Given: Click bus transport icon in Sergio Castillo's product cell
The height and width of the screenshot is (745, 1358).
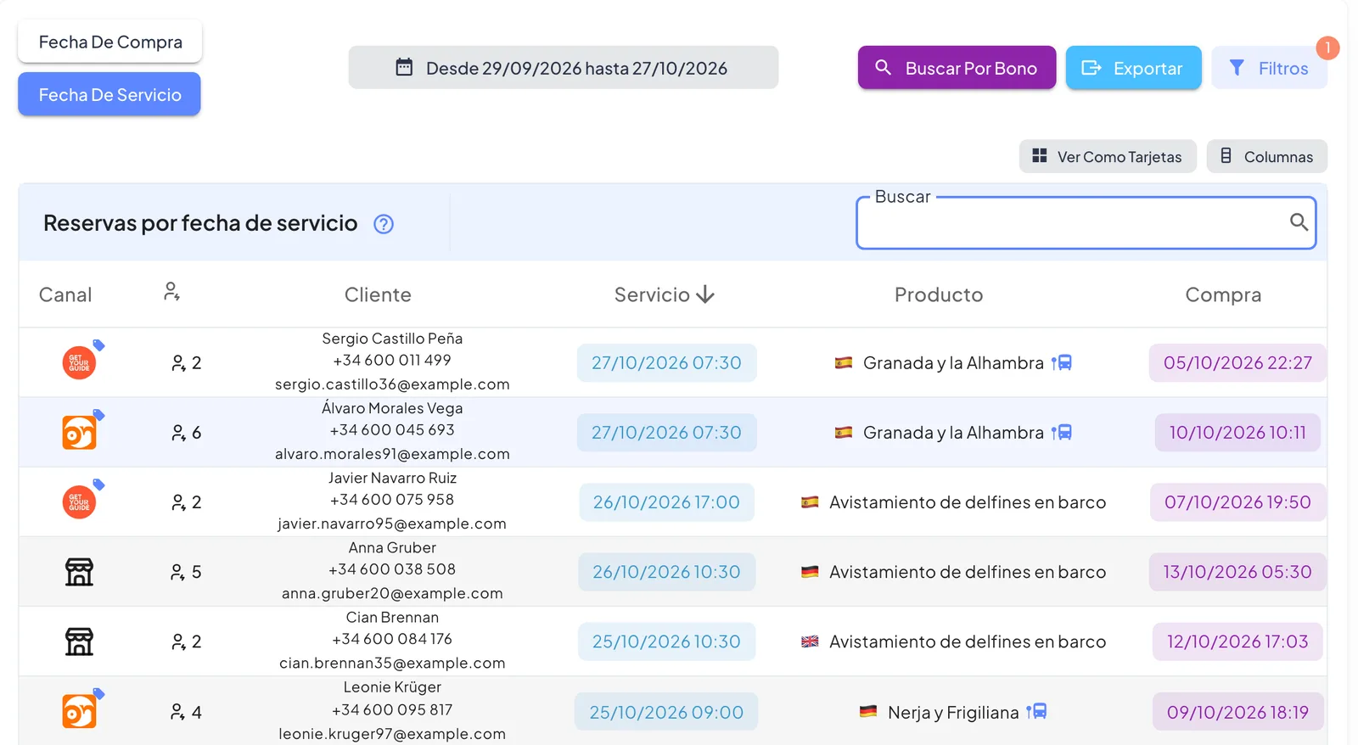Looking at the screenshot, I should coord(1062,363).
